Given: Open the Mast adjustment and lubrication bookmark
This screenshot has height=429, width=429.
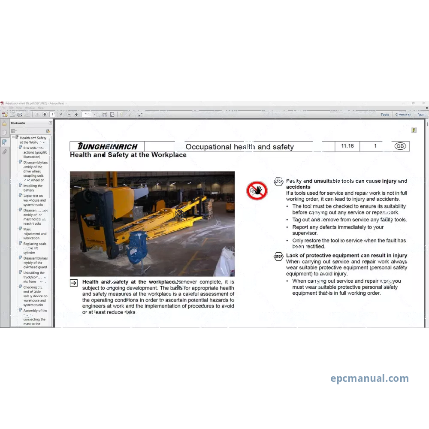Looking at the screenshot, I should point(35,234).
